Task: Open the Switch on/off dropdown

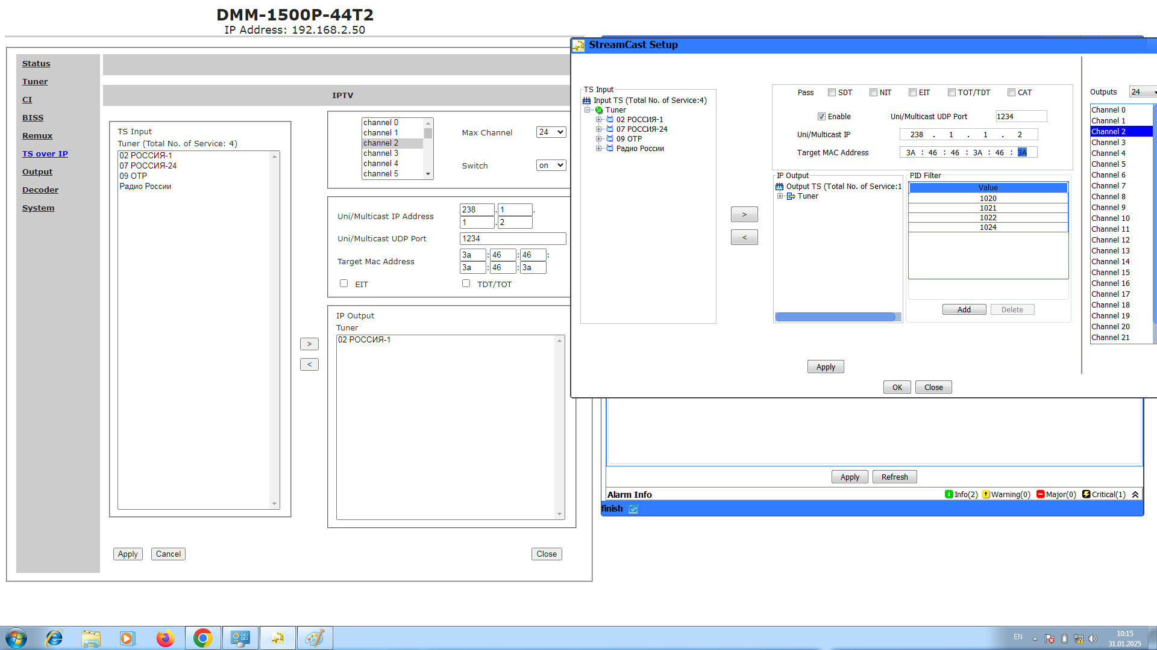Action: 551,166
